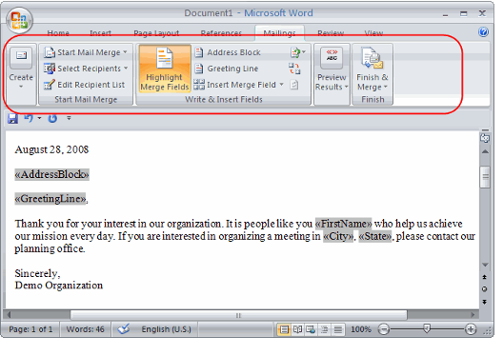This screenshot has height=356, width=503.
Task: Open the Office Button menu
Action: pyautogui.click(x=19, y=20)
